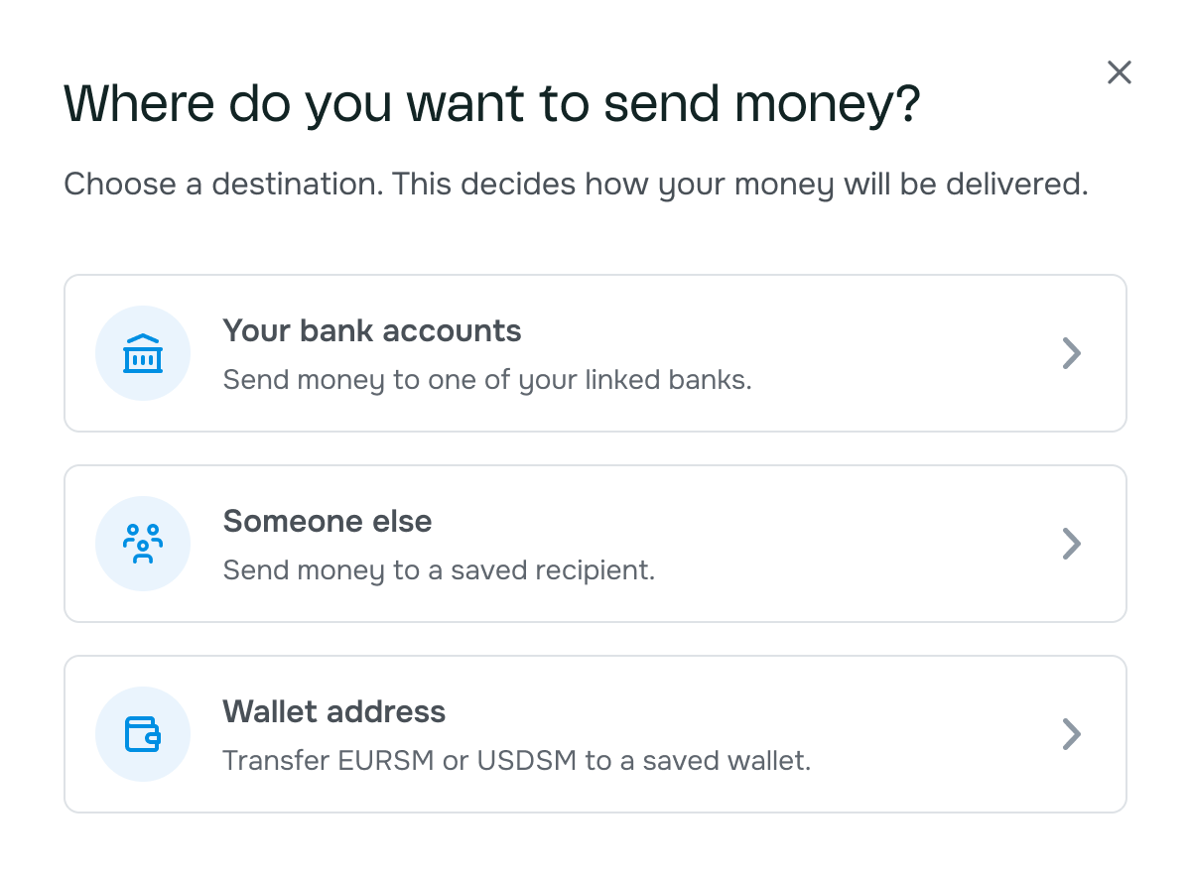Screen dimensions: 1191x877
Task: Select the people group icon for Someone else
Action: tap(143, 544)
